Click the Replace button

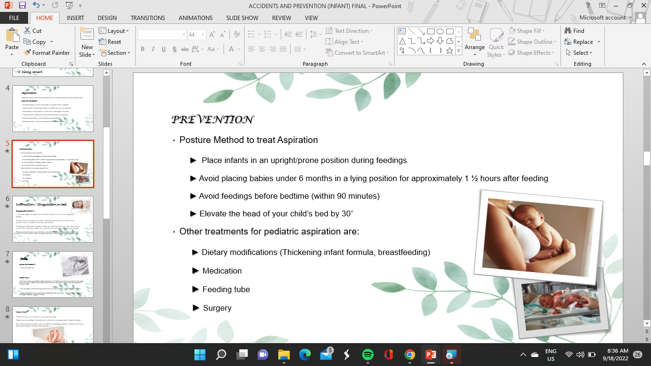pos(579,42)
